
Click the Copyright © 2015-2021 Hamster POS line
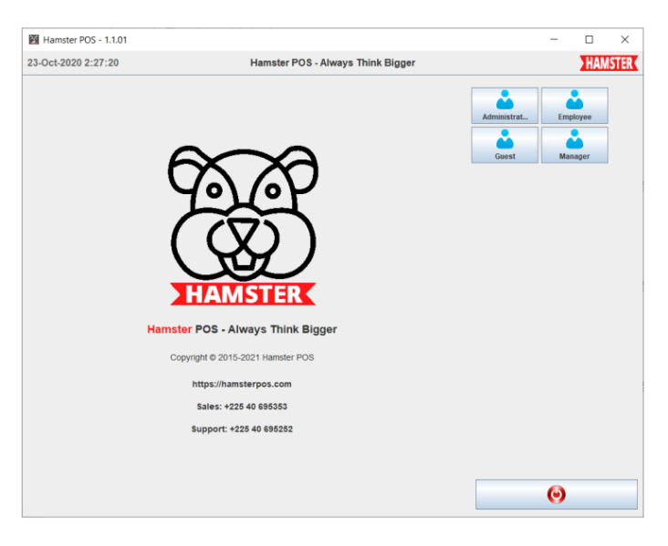pos(242,357)
